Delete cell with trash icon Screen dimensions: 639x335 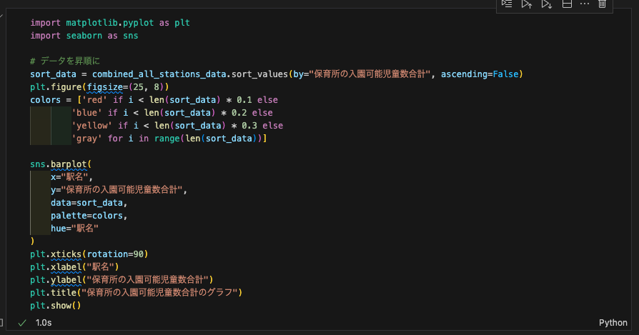(x=602, y=4)
